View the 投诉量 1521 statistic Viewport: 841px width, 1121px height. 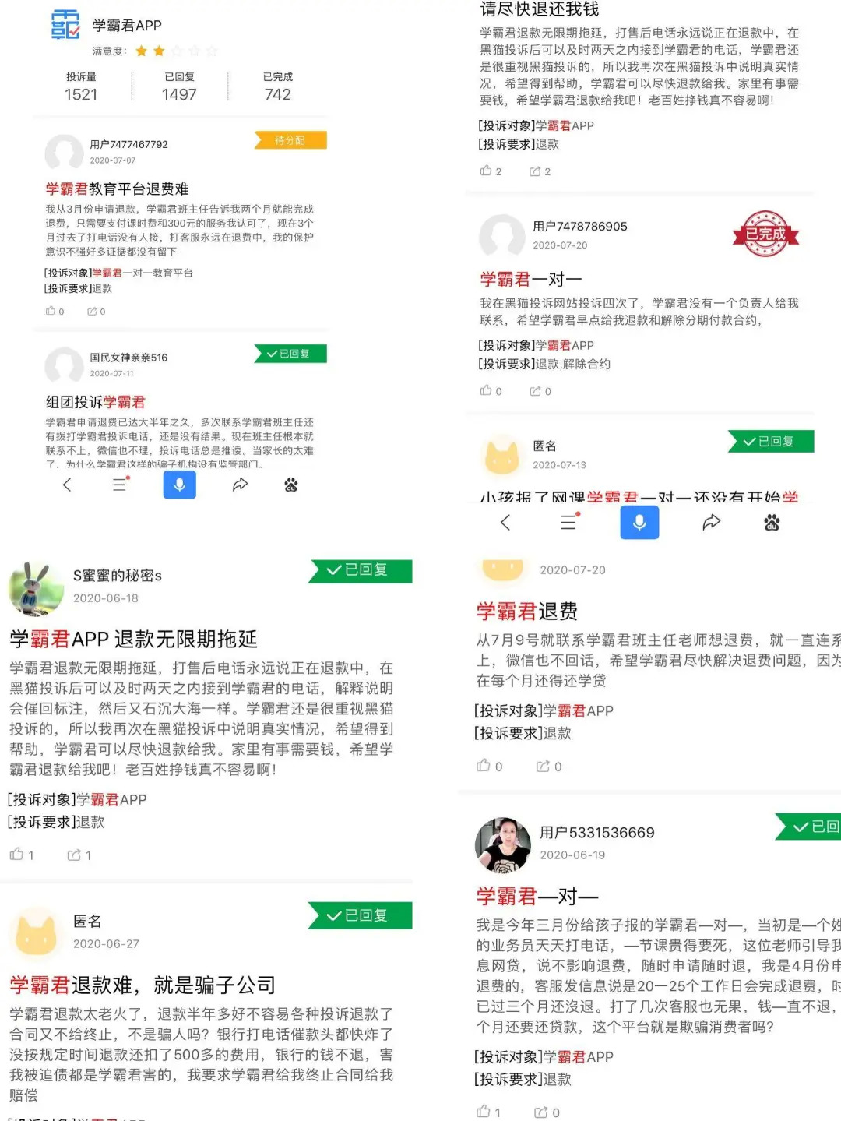(x=81, y=86)
